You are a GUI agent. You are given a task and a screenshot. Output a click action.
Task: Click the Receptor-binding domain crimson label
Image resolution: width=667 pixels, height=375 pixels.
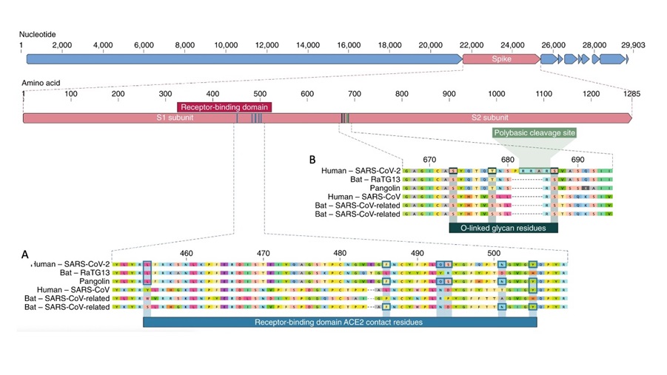click(224, 107)
